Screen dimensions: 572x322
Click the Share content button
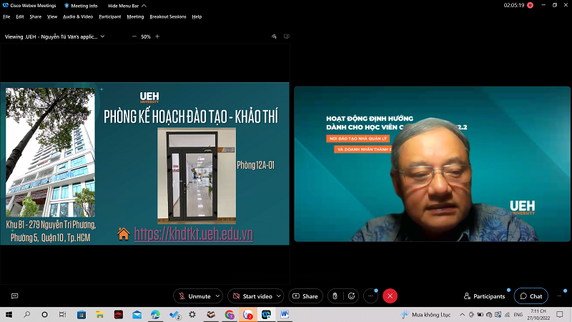305,296
